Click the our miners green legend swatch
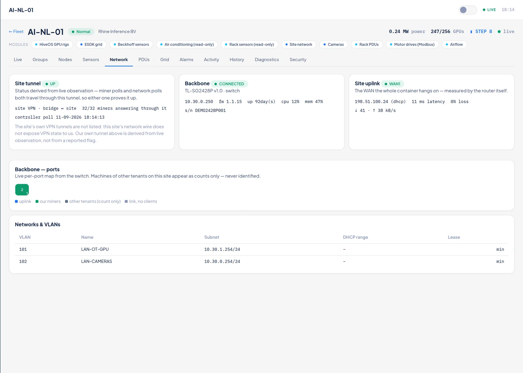The width and height of the screenshot is (523, 373). pyautogui.click(x=37, y=202)
